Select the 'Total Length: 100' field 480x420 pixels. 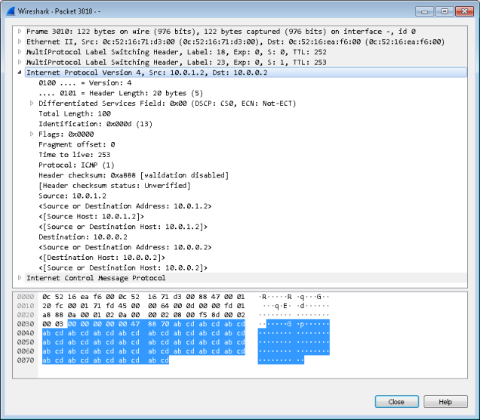(x=75, y=113)
